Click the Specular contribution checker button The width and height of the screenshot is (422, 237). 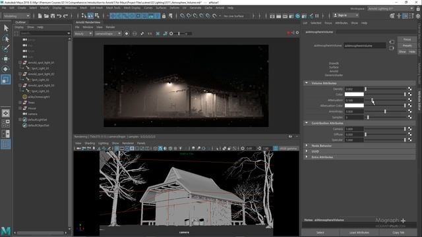pyautogui.click(x=409, y=140)
